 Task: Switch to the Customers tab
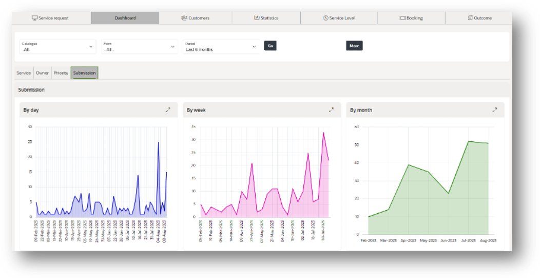coord(195,18)
